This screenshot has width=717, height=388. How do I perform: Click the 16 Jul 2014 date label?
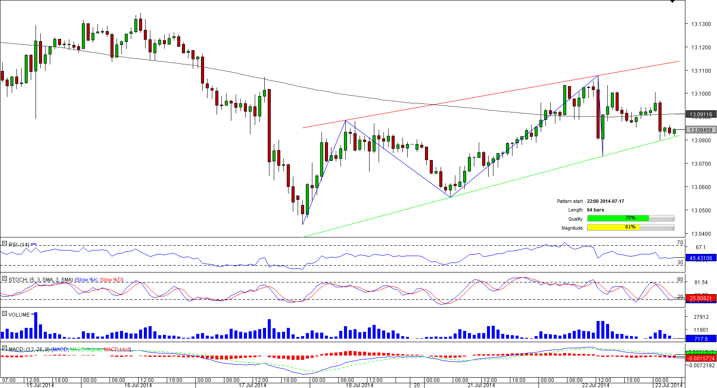click(138, 385)
